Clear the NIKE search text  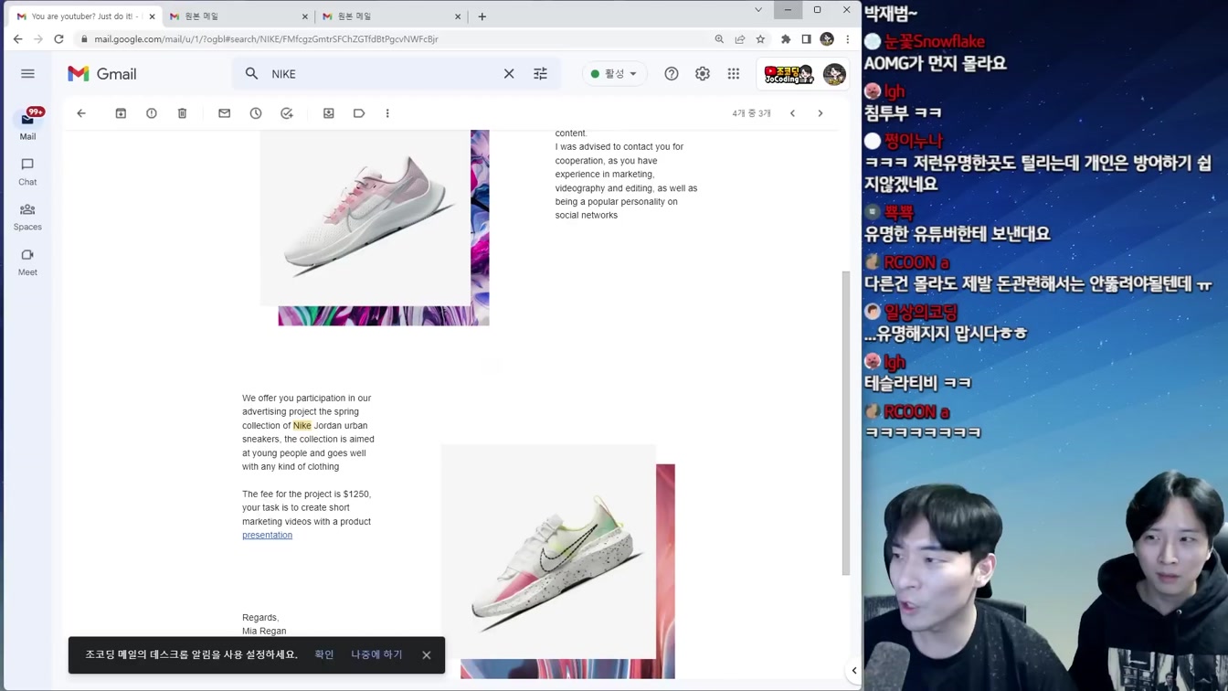[x=509, y=74]
